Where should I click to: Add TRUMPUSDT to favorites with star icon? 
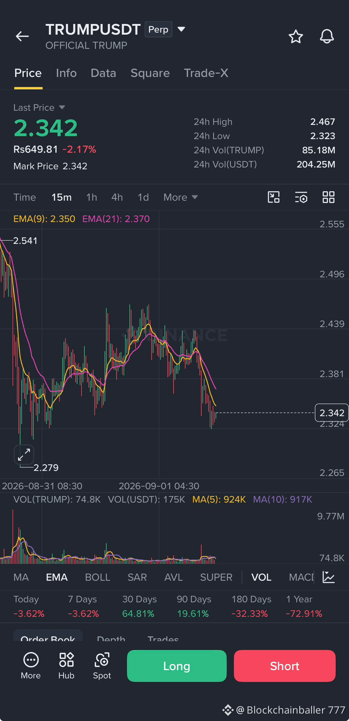(x=296, y=37)
